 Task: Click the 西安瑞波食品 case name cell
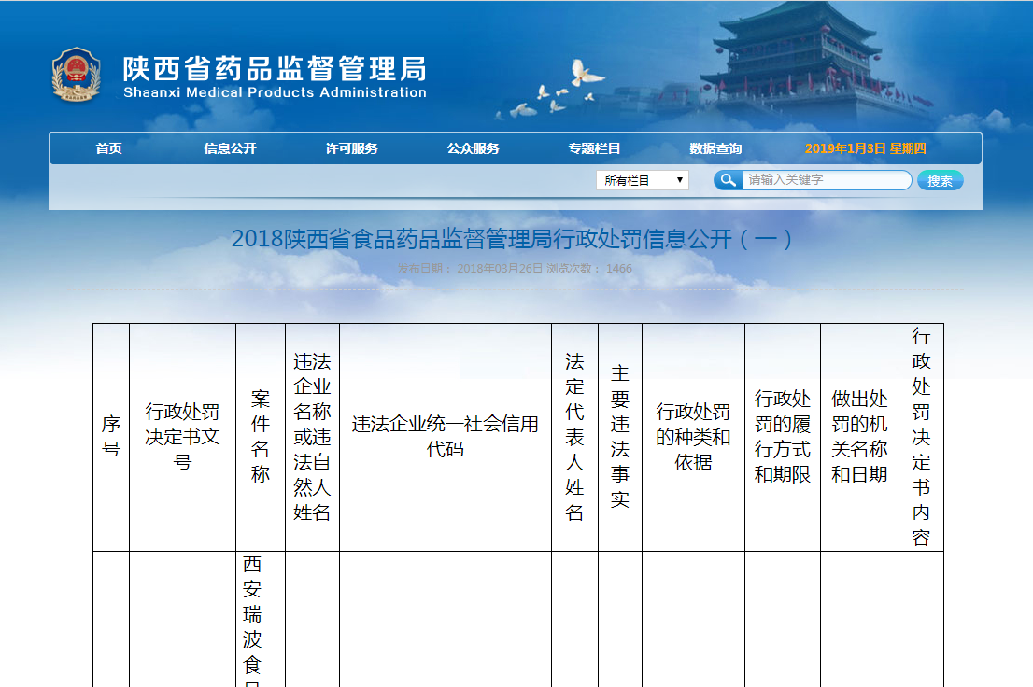(252, 618)
